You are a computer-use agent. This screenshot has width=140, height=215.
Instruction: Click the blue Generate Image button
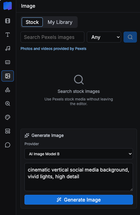tap(79, 200)
